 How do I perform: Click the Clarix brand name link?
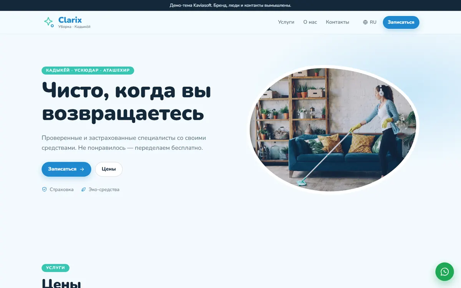tap(70, 20)
